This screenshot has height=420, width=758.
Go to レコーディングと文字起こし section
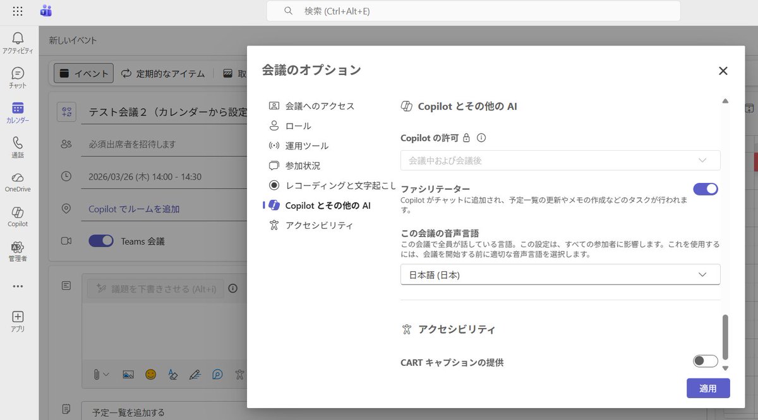point(332,185)
